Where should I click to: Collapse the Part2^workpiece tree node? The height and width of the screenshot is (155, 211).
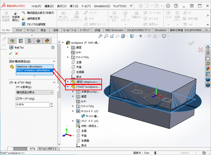[68, 87]
